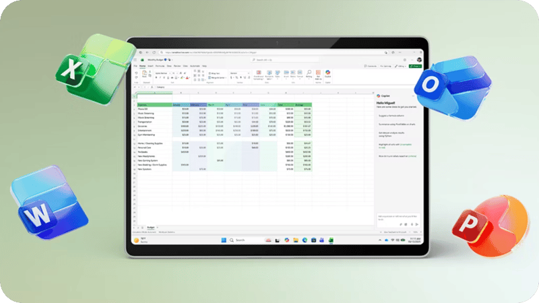The height and width of the screenshot is (303, 539).
Task: Click the green Share button
Action: click(x=415, y=66)
